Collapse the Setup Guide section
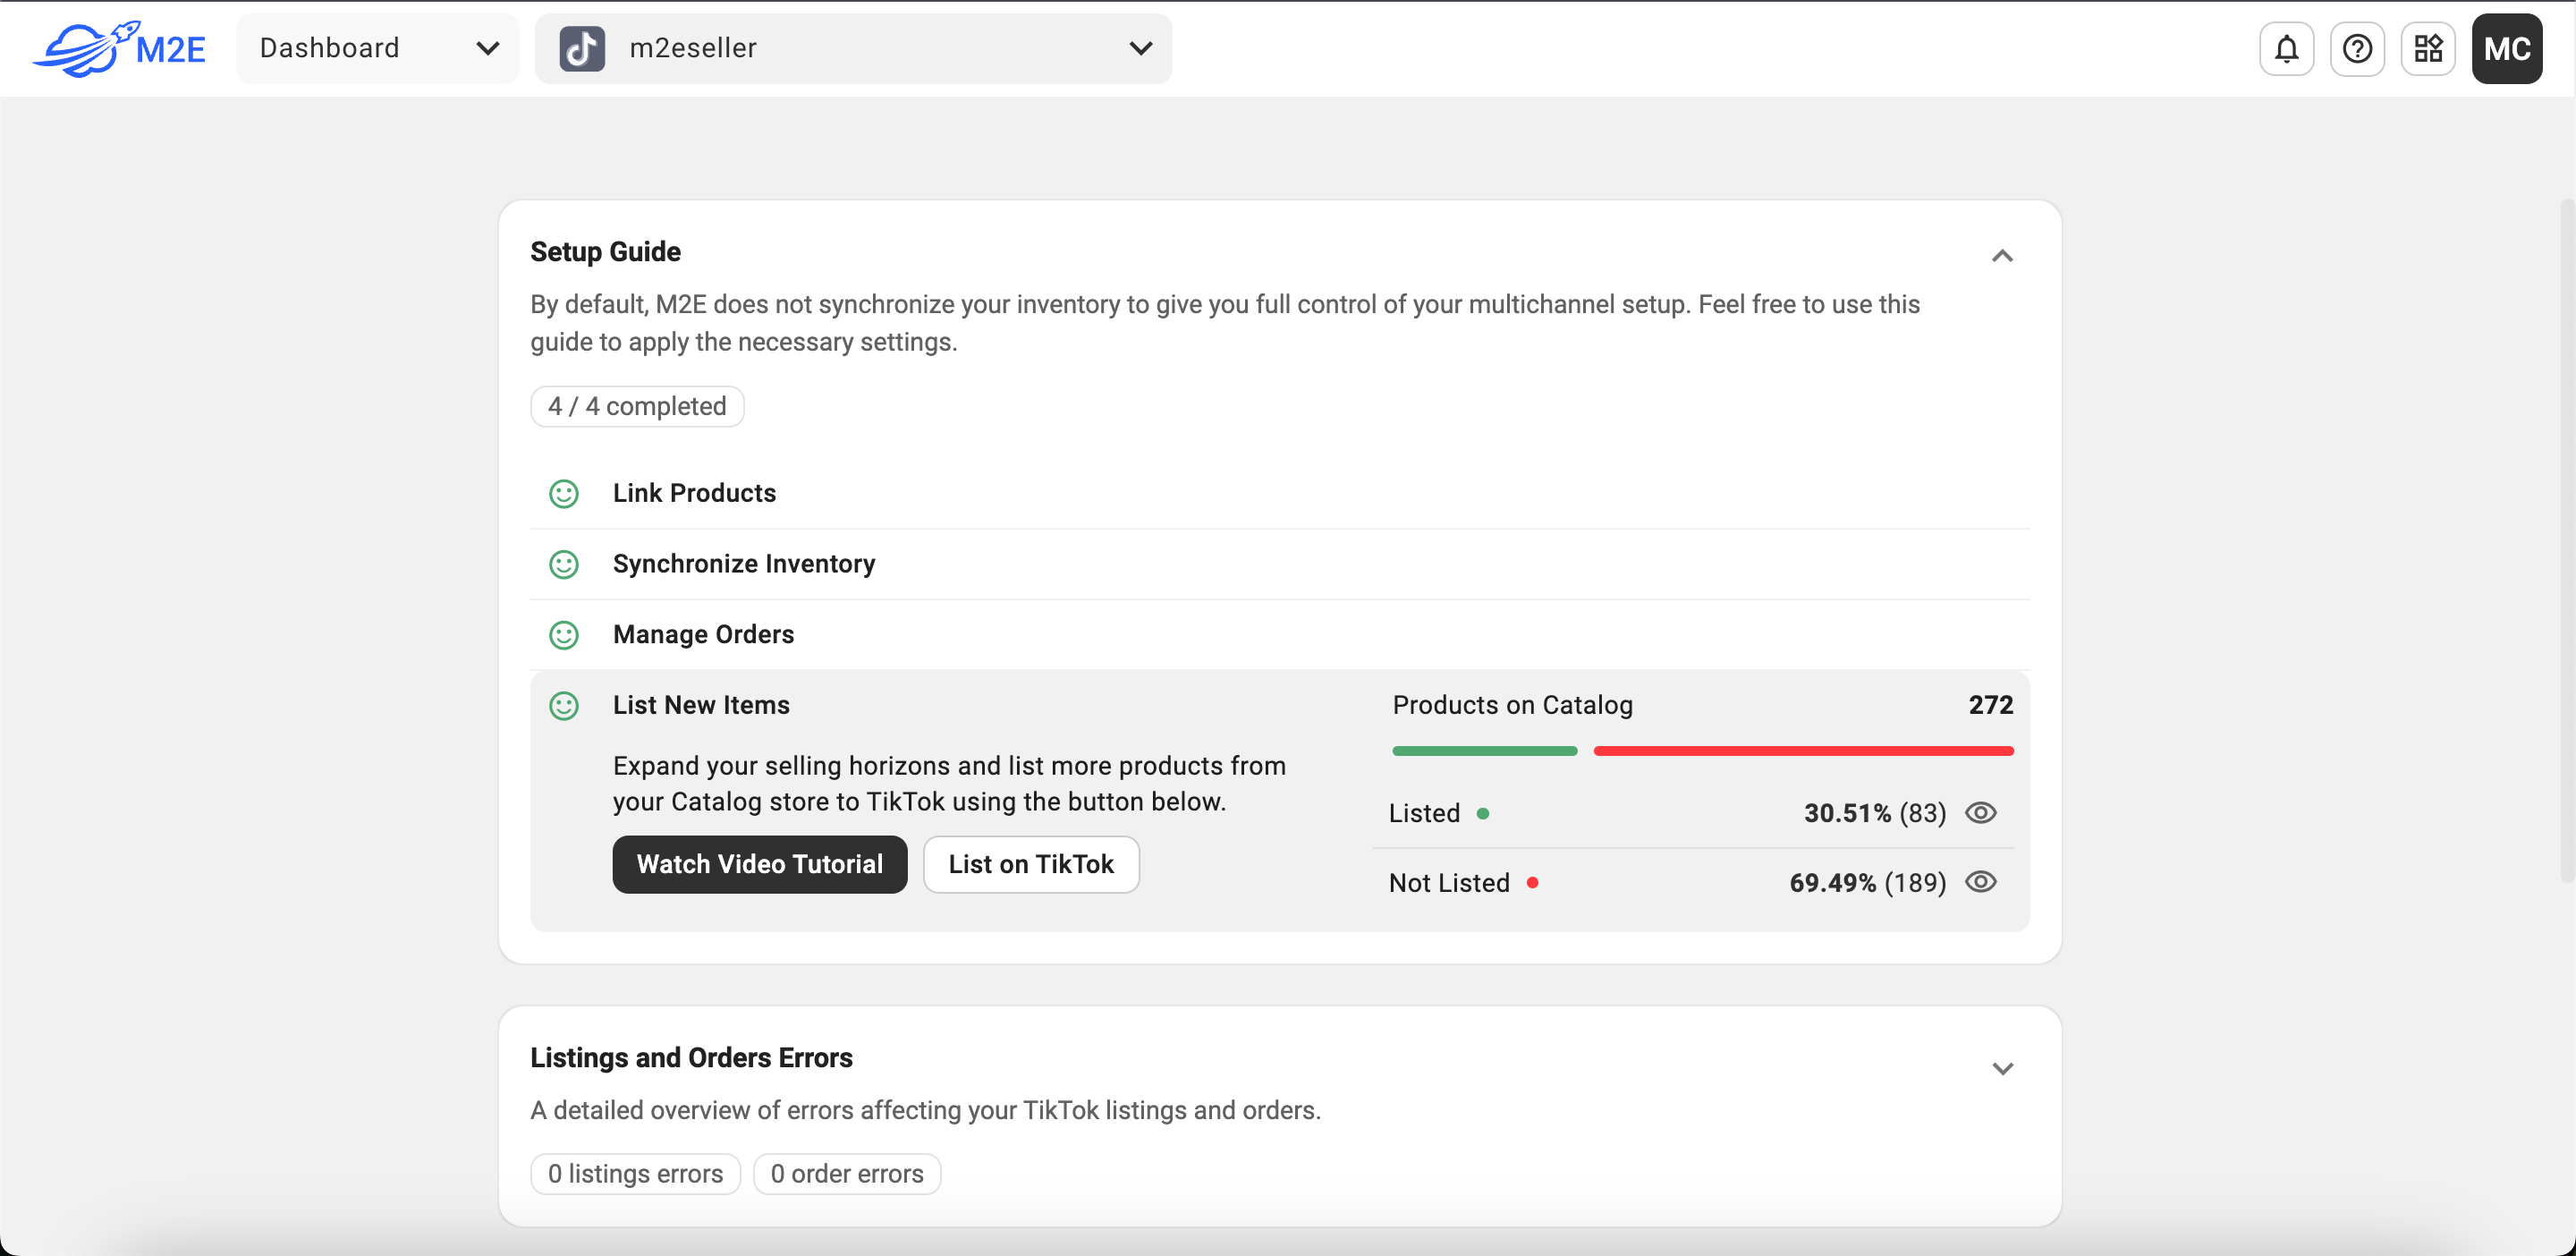The image size is (2576, 1256). tap(2002, 256)
